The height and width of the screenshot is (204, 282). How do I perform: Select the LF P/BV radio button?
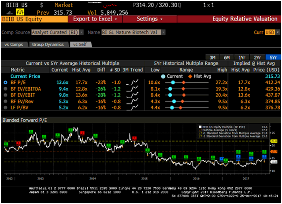click(6, 108)
